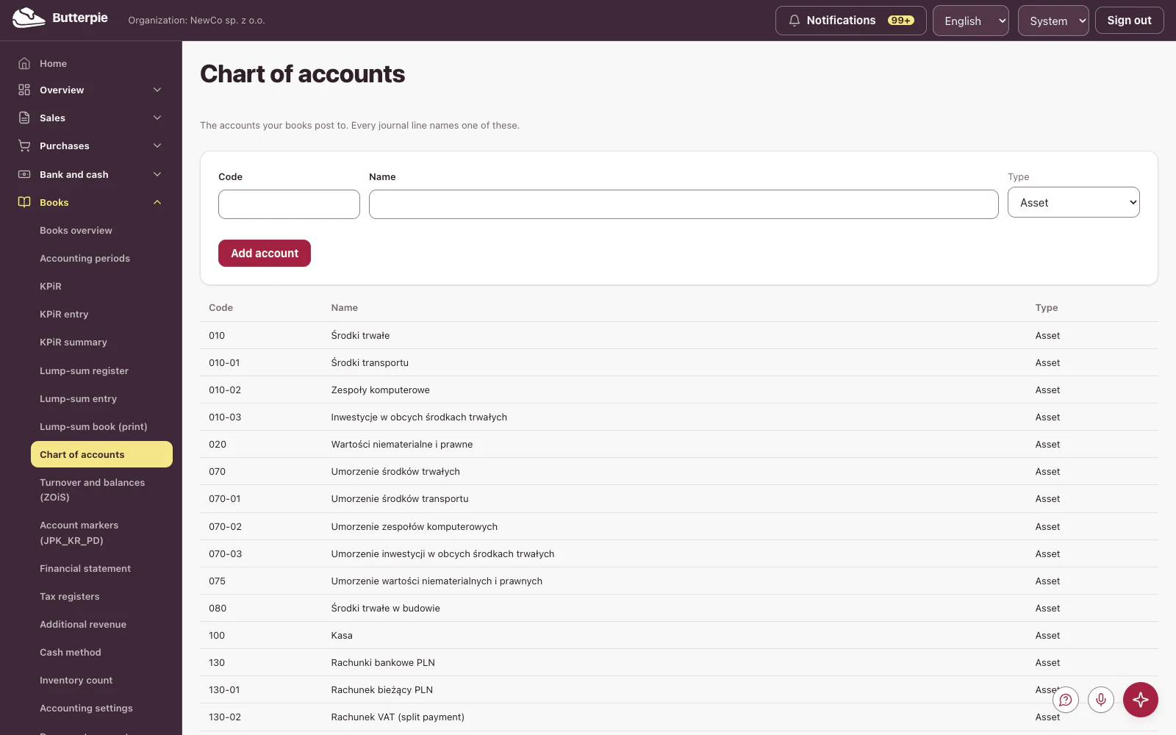The width and height of the screenshot is (1176, 735).
Task: Expand the Overview section chevron
Action: 157,90
